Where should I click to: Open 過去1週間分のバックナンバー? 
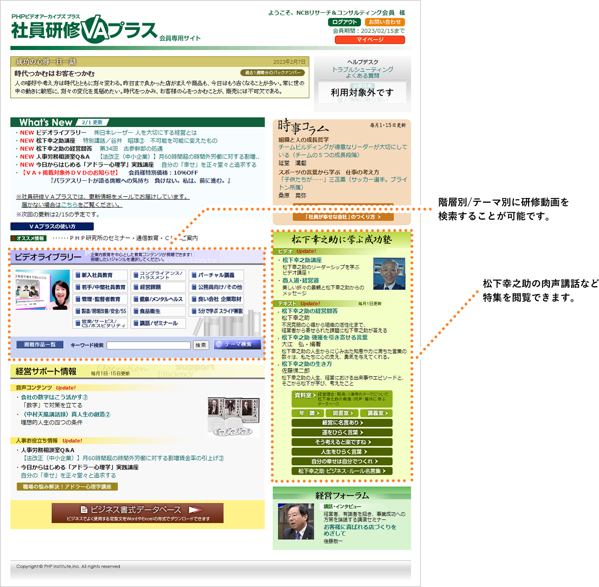(273, 73)
